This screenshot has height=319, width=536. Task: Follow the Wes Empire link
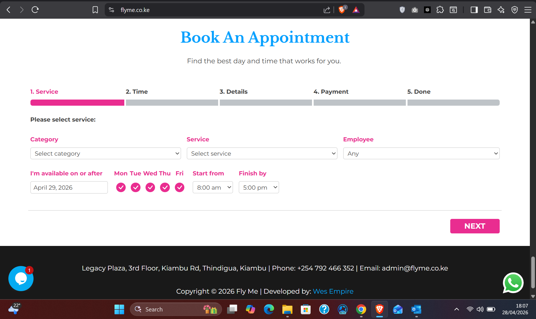click(x=333, y=291)
